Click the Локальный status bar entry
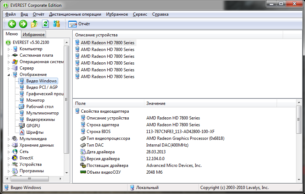 click(x=147, y=188)
